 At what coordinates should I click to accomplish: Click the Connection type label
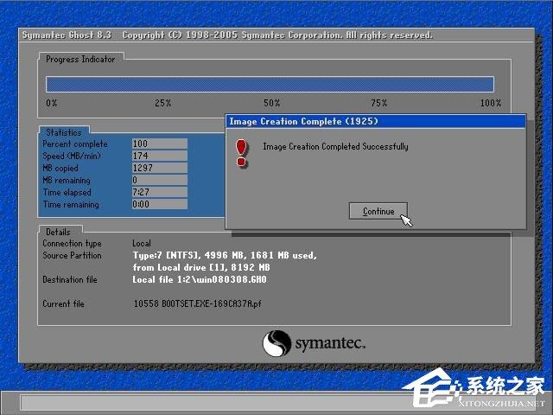[72, 243]
